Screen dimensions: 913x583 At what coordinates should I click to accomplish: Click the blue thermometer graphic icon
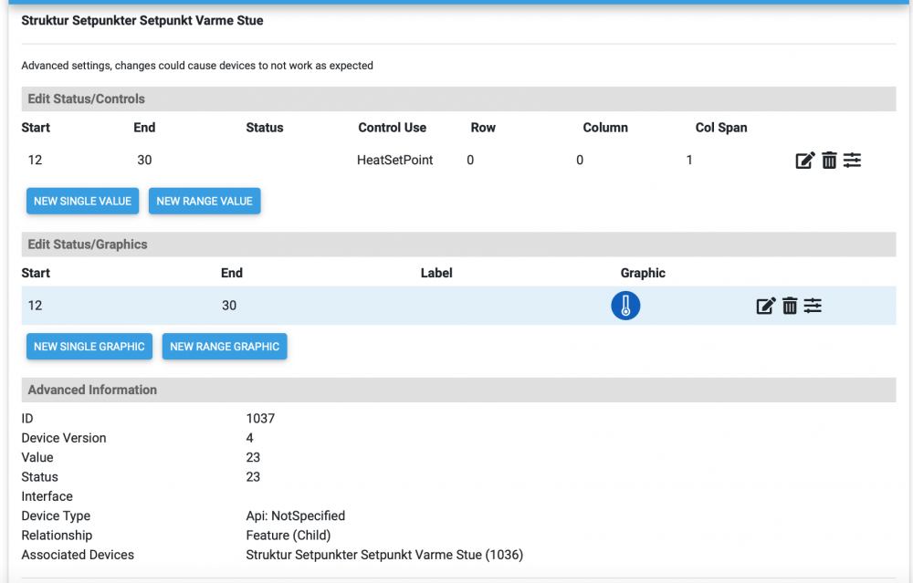pyautogui.click(x=625, y=306)
